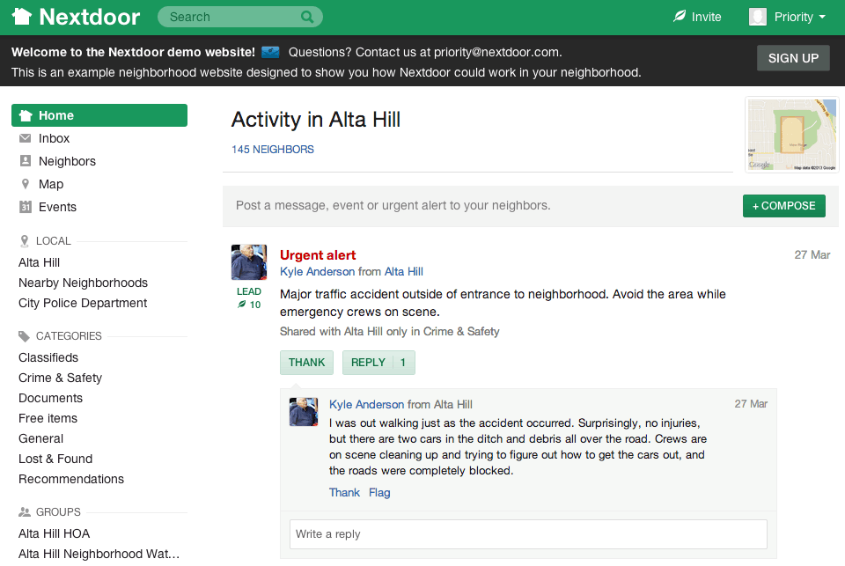The image size is (845, 566).
Task: Open the Free items category
Action: click(48, 418)
